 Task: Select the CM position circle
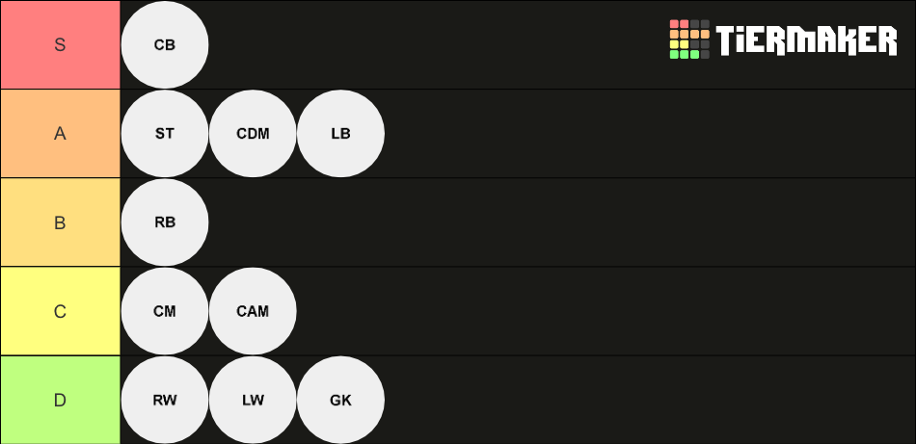coord(165,311)
